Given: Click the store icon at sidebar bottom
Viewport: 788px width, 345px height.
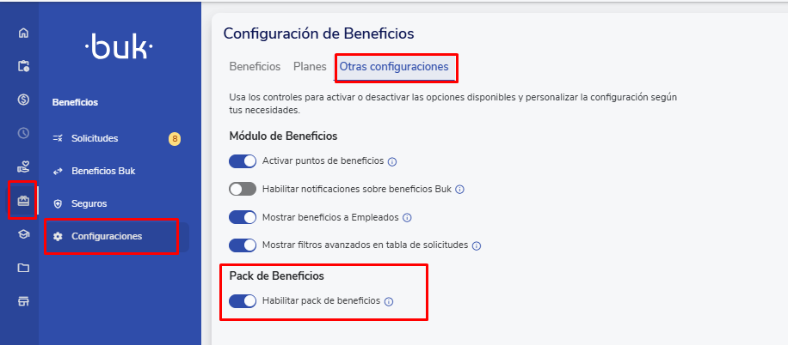Looking at the screenshot, I should coord(23,301).
